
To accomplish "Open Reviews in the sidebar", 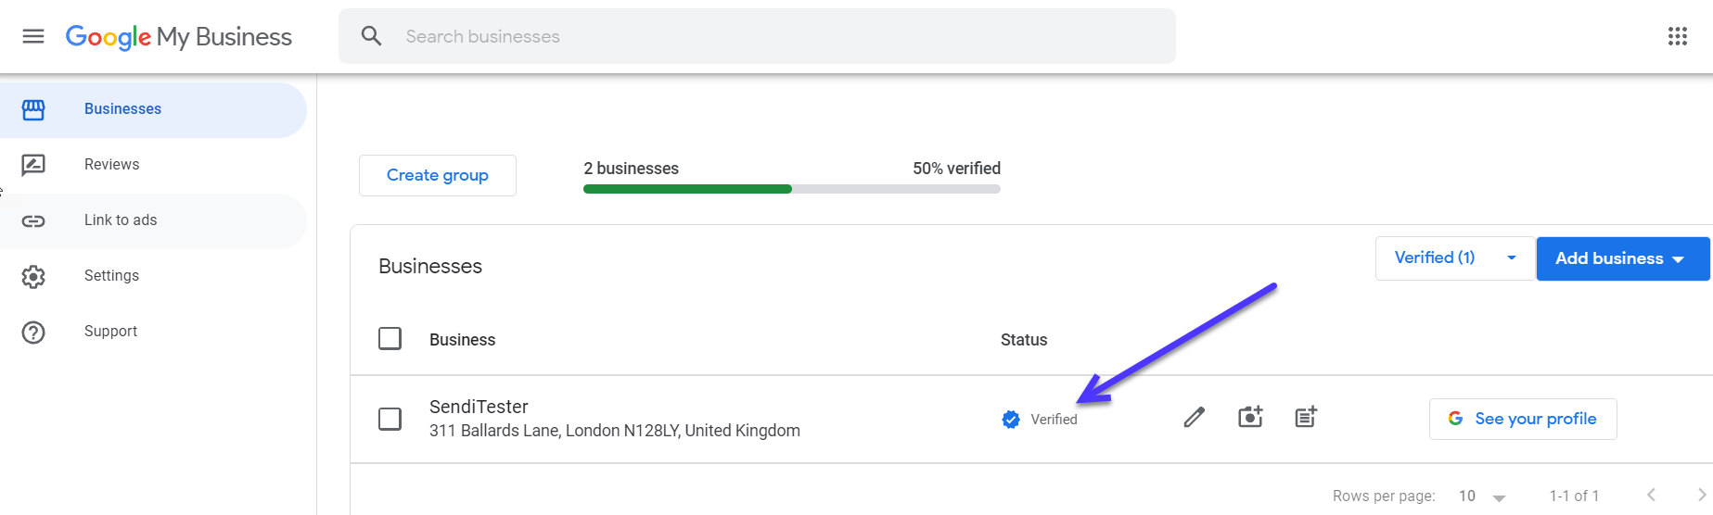I will (x=153, y=165).
